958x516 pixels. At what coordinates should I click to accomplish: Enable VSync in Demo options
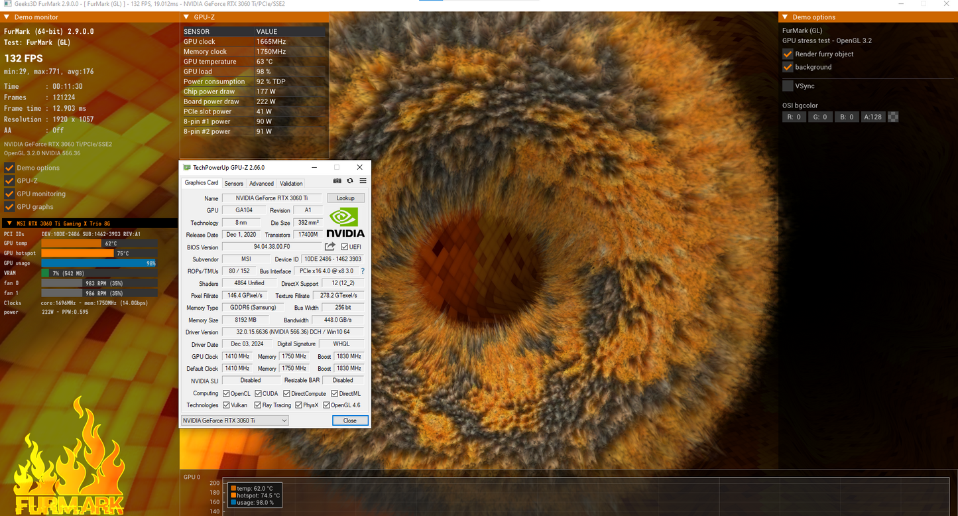pos(788,86)
